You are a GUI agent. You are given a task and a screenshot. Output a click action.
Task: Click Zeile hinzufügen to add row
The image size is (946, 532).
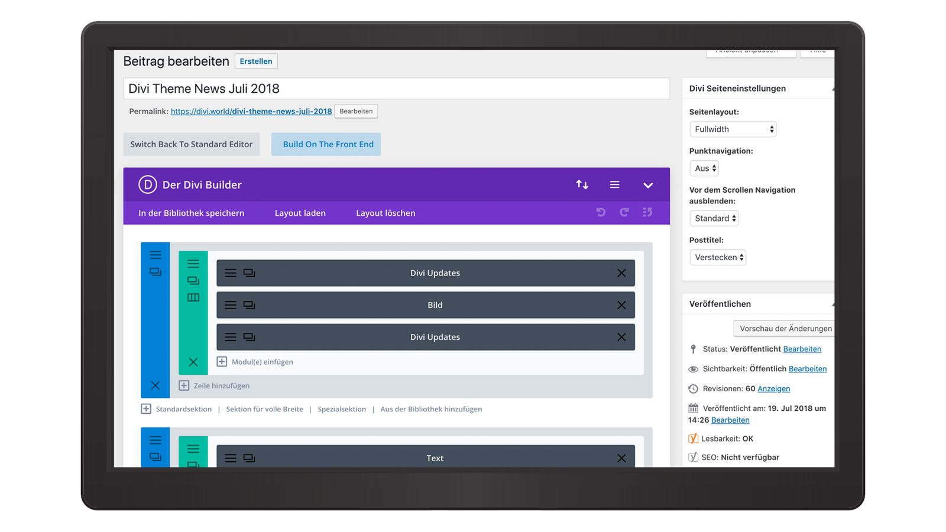[214, 385]
